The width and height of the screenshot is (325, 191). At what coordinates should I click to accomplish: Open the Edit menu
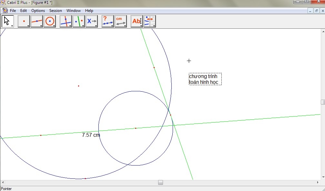click(24, 11)
